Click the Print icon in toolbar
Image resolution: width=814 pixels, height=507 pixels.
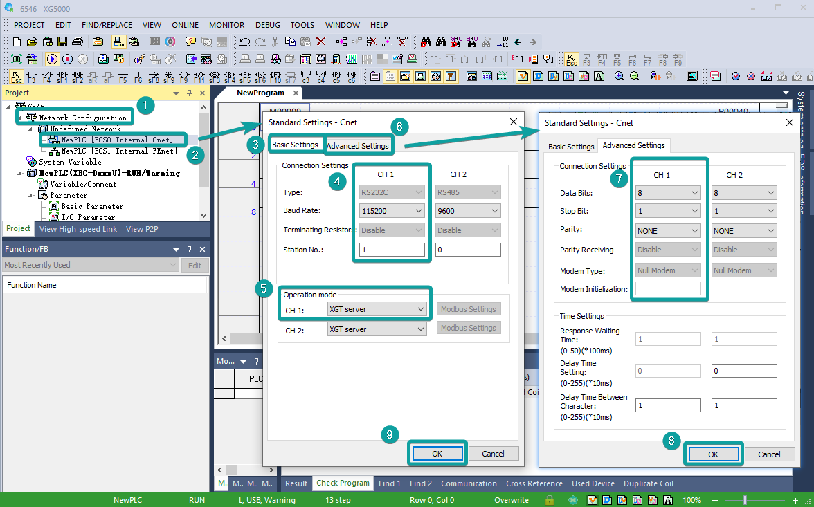78,42
